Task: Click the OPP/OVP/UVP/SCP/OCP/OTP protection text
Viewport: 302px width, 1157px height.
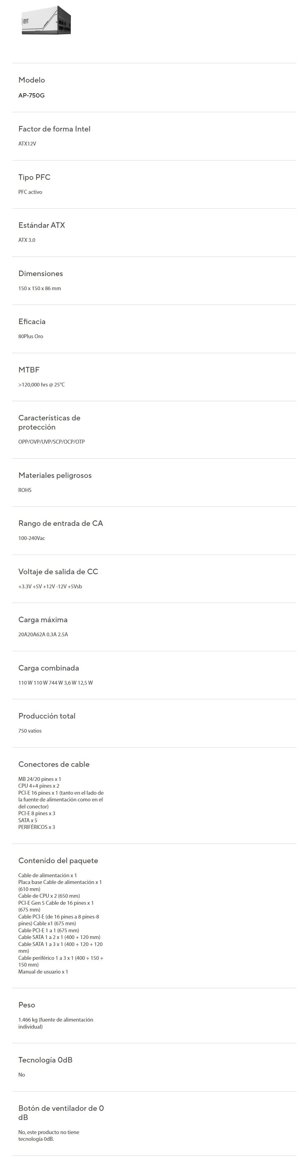Action: point(52,442)
